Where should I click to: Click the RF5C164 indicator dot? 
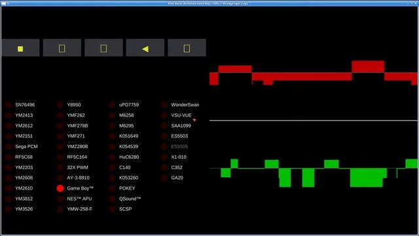coord(60,157)
